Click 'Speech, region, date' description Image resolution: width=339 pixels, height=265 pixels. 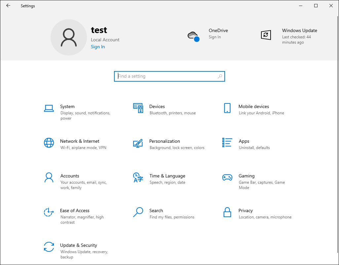coord(167,182)
